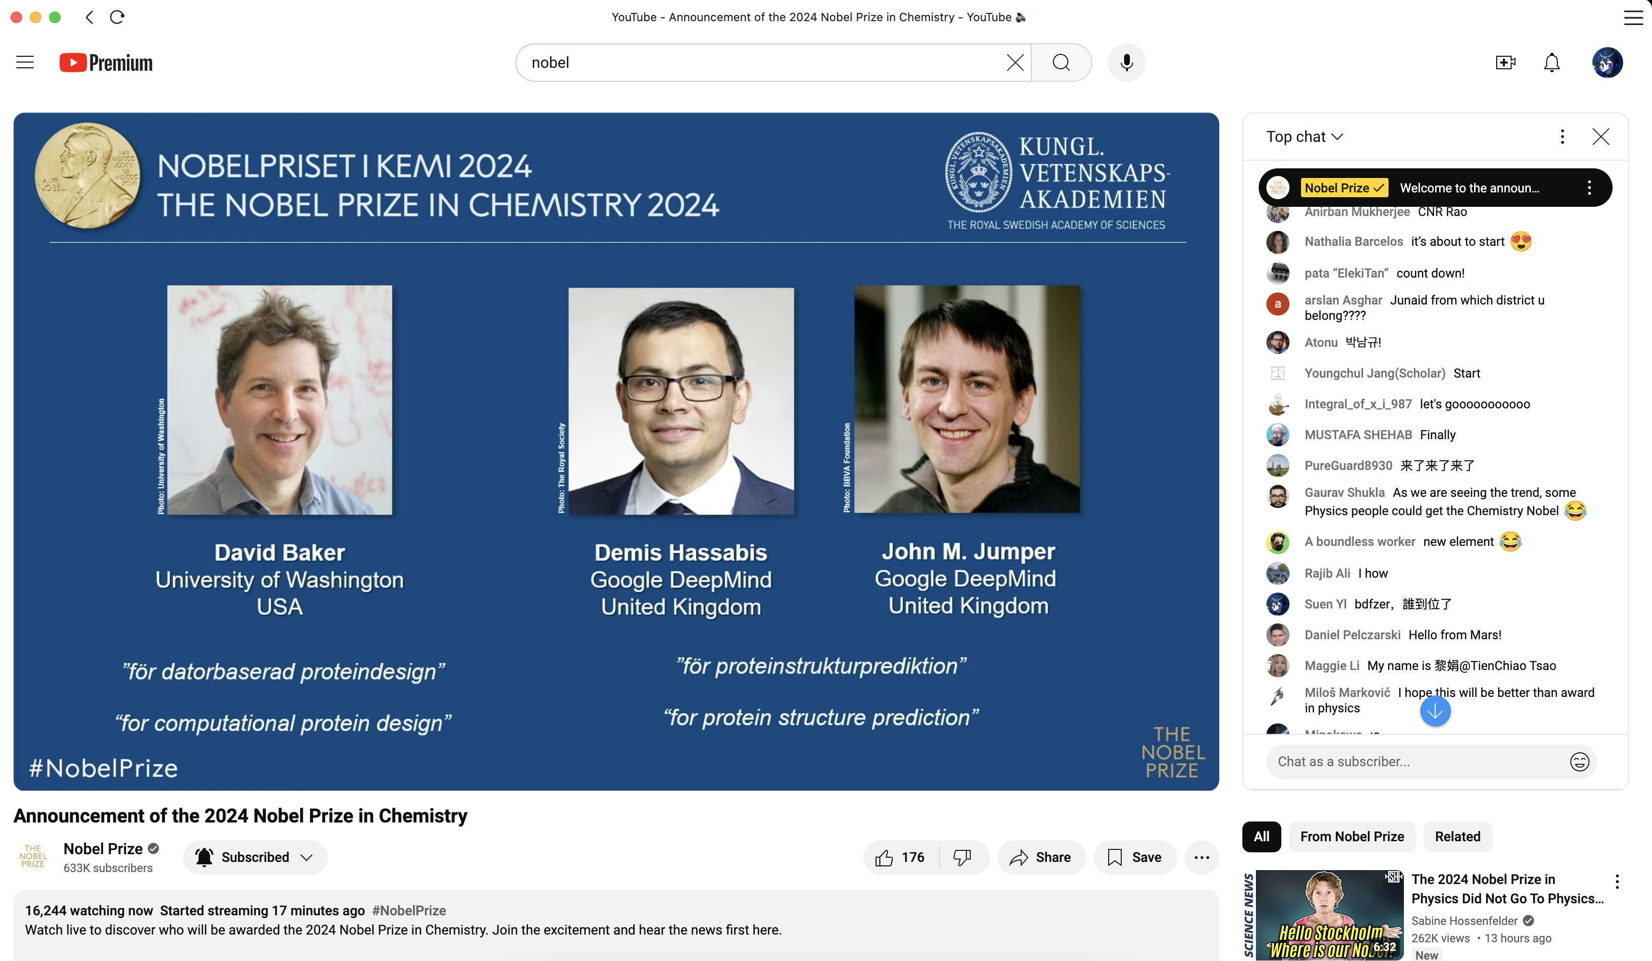Open the emoji picker in chat input
This screenshot has width=1652, height=961.
coord(1578,761)
